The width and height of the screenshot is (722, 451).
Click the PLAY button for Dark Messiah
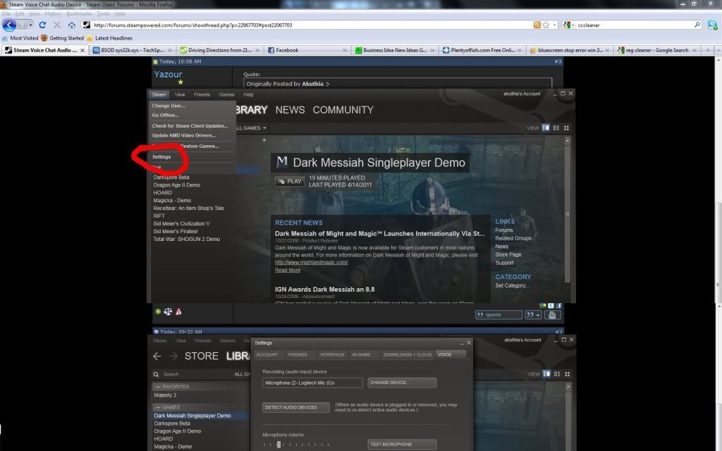[290, 181]
